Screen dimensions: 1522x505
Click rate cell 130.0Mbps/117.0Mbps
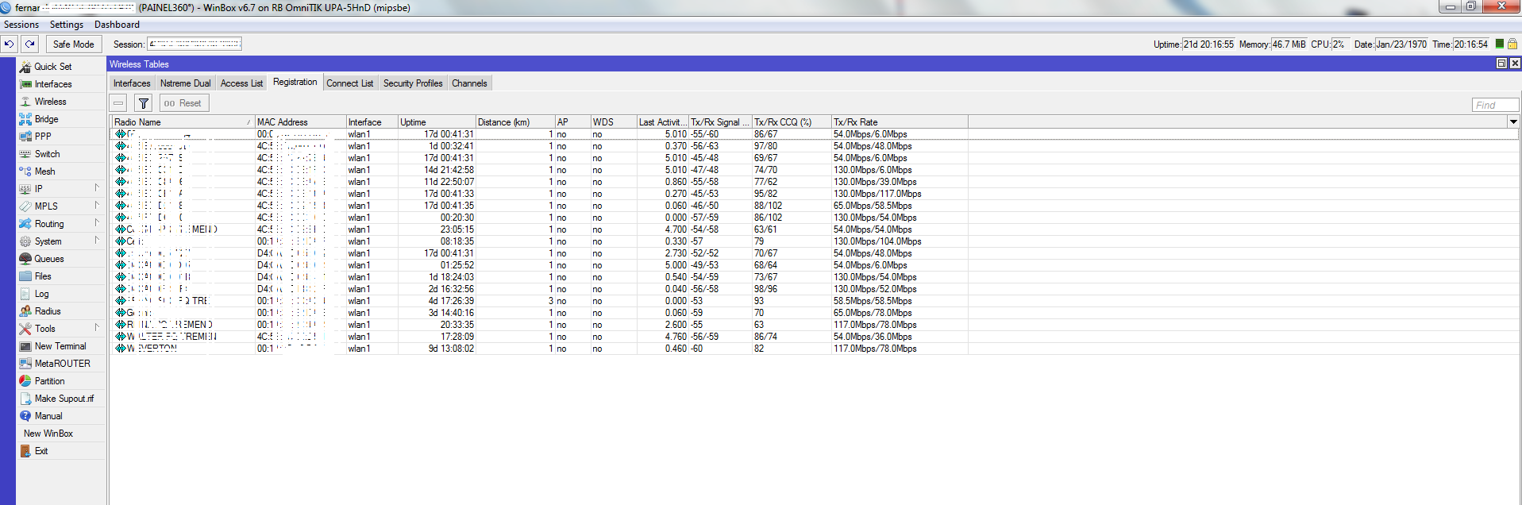(877, 194)
